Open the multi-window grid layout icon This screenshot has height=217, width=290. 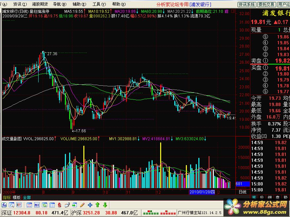(x=52, y=205)
